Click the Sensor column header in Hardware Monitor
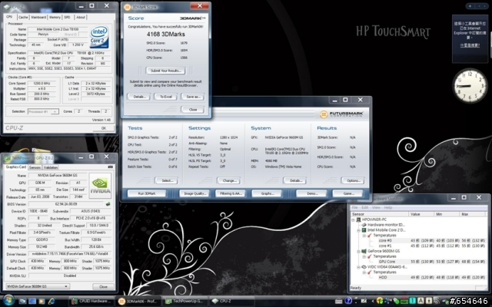This screenshot has width=492, height=307. 379,214
